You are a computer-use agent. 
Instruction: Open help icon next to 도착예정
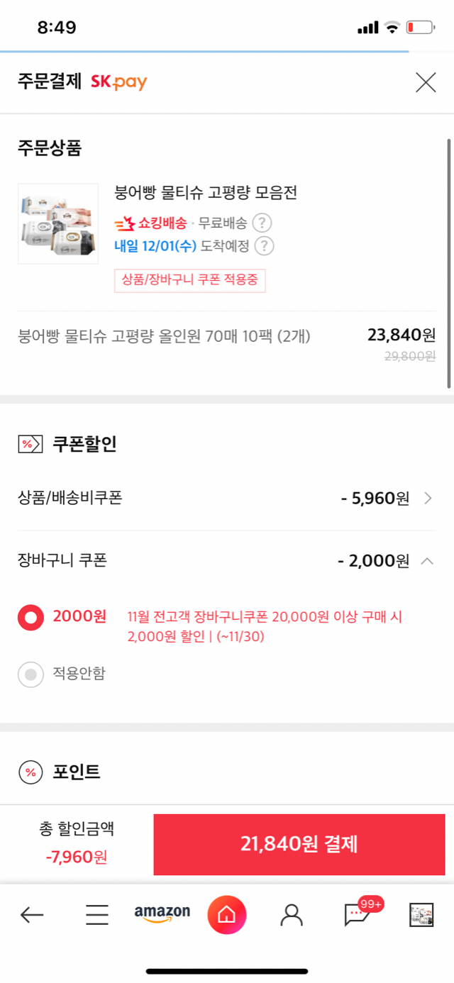click(265, 246)
